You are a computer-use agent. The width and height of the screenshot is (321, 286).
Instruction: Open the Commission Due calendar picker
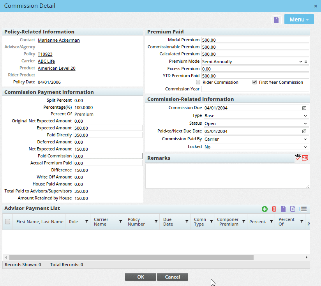click(304, 108)
